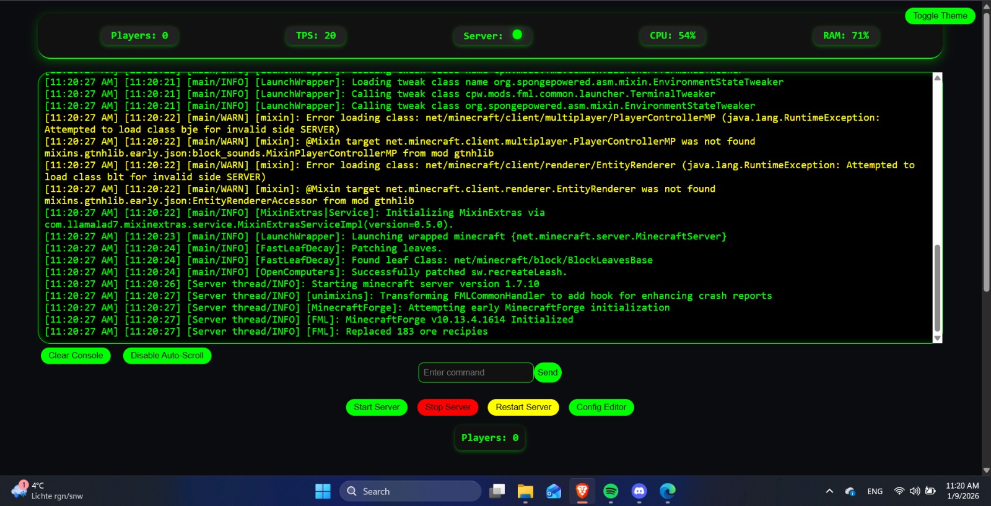This screenshot has width=991, height=506.
Task: Click the EnvironmentStateTweaker 'Loading tweak class name' line
Action: (x=414, y=82)
